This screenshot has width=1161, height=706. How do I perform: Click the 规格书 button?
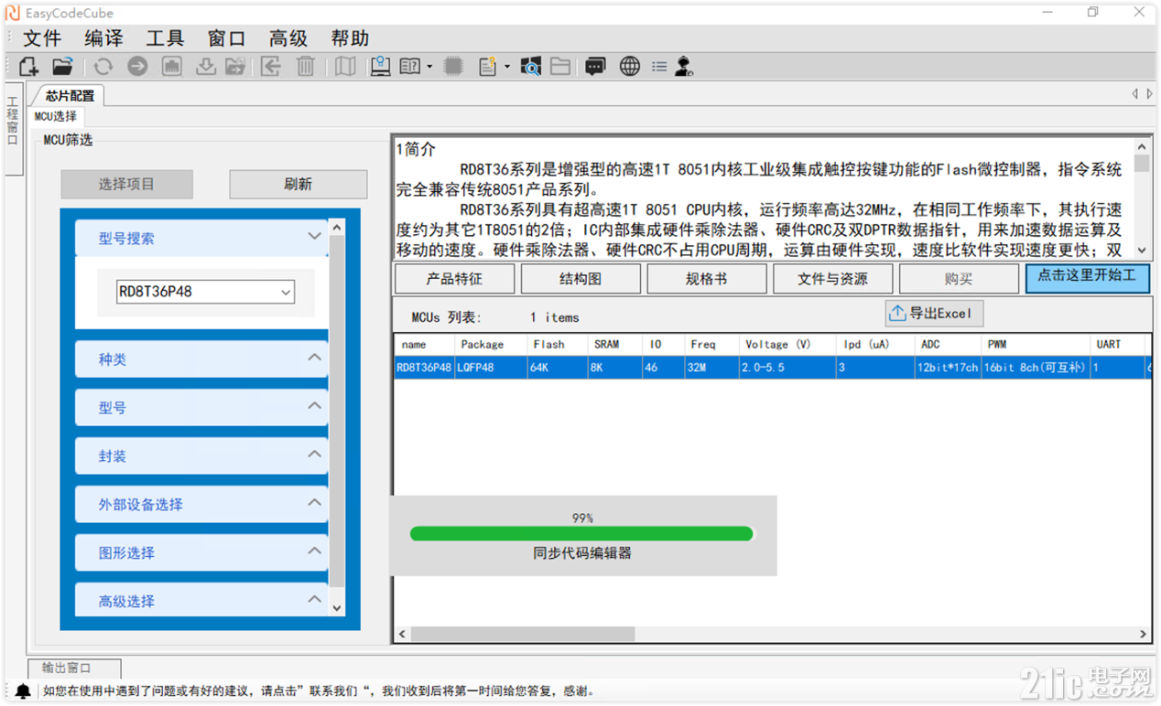(x=707, y=279)
